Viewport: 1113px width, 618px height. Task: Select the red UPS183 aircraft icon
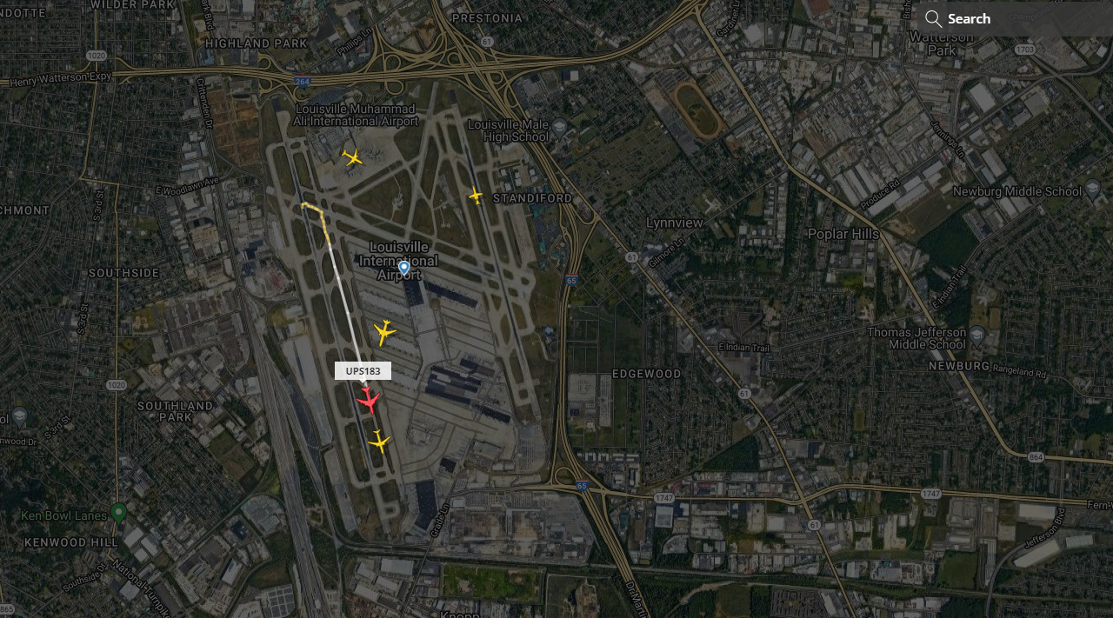coord(368,401)
